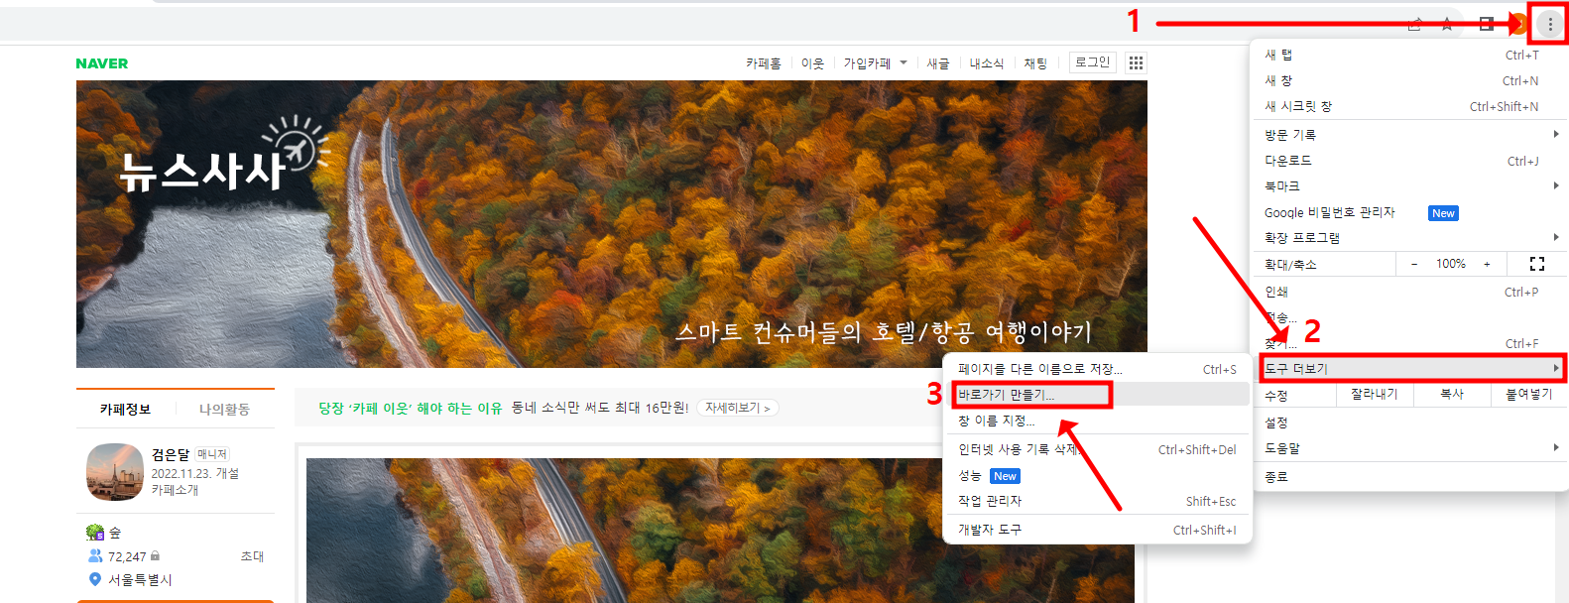Click the location pin icon by 서울특별시
1569x603 pixels.
95,579
